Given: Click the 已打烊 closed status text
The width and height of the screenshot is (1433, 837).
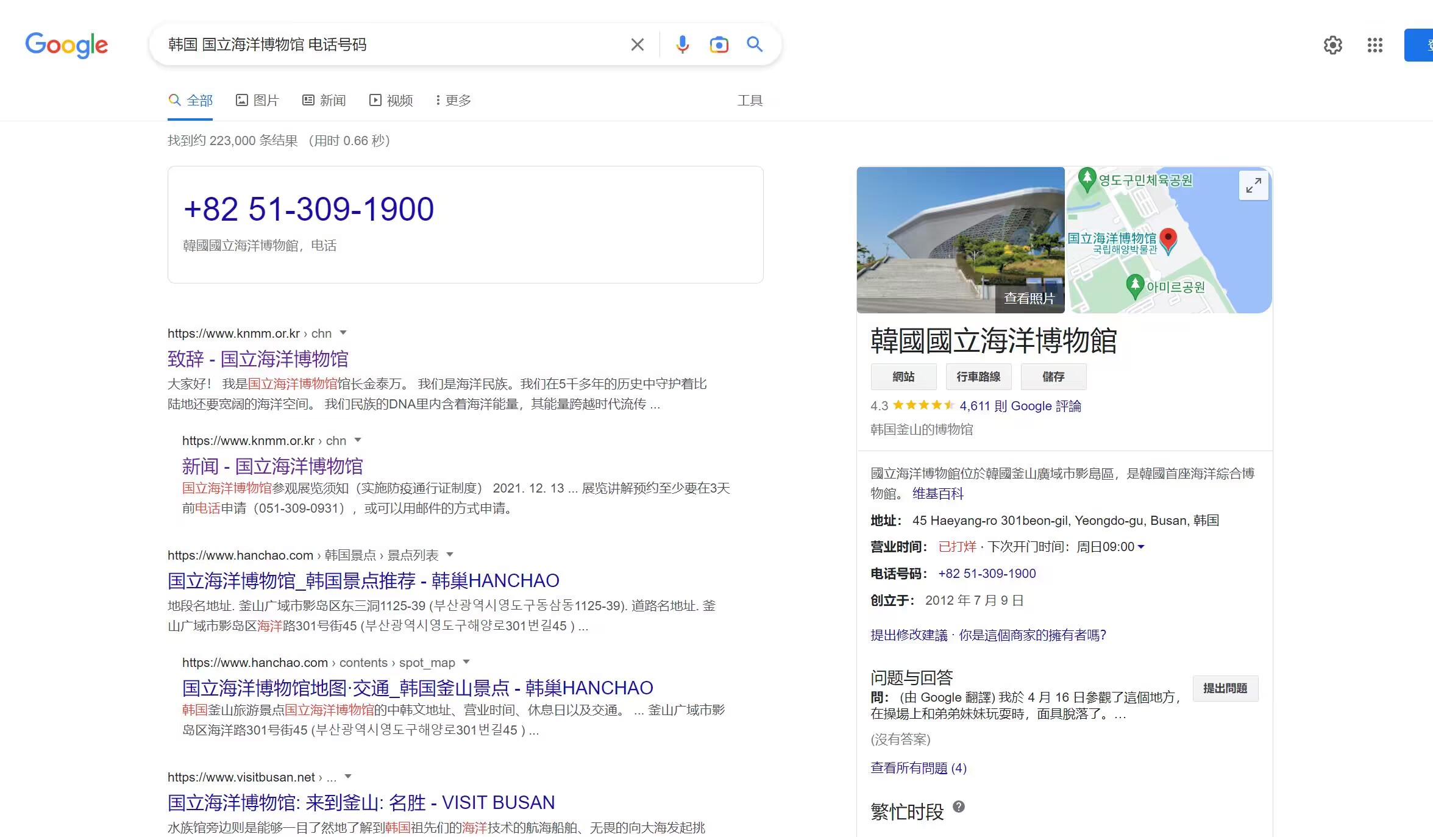Looking at the screenshot, I should tap(957, 547).
